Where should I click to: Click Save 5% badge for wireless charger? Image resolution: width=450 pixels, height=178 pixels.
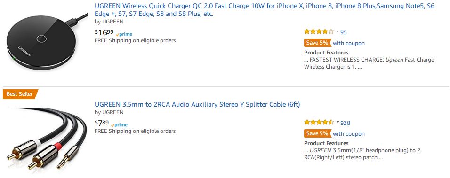317,43
